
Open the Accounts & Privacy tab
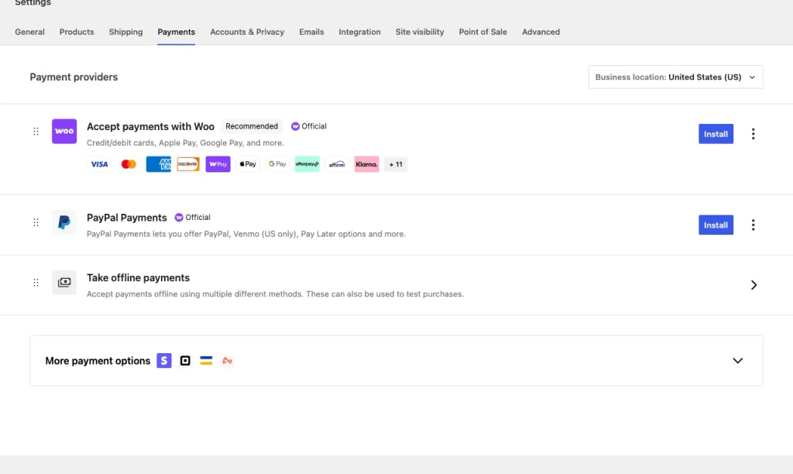(x=247, y=32)
